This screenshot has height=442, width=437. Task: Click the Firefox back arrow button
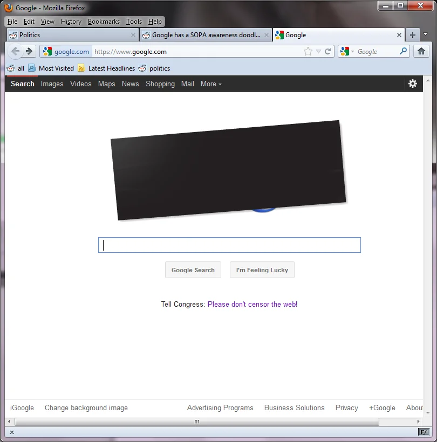(16, 52)
